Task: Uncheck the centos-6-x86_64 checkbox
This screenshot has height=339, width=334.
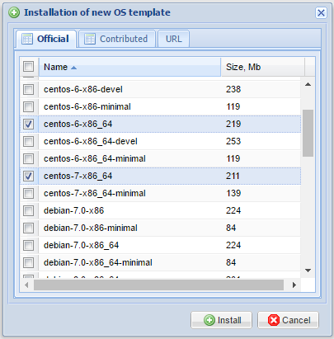Action: point(28,124)
